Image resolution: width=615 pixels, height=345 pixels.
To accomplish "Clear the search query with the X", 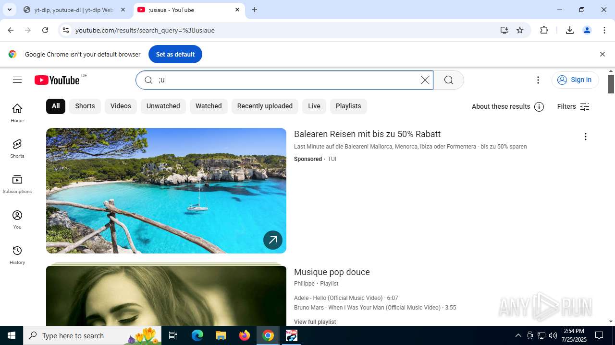I will point(425,80).
